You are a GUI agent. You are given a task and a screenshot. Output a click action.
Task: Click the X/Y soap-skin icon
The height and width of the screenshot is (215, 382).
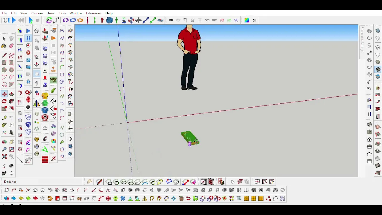pyautogui.click(x=45, y=56)
